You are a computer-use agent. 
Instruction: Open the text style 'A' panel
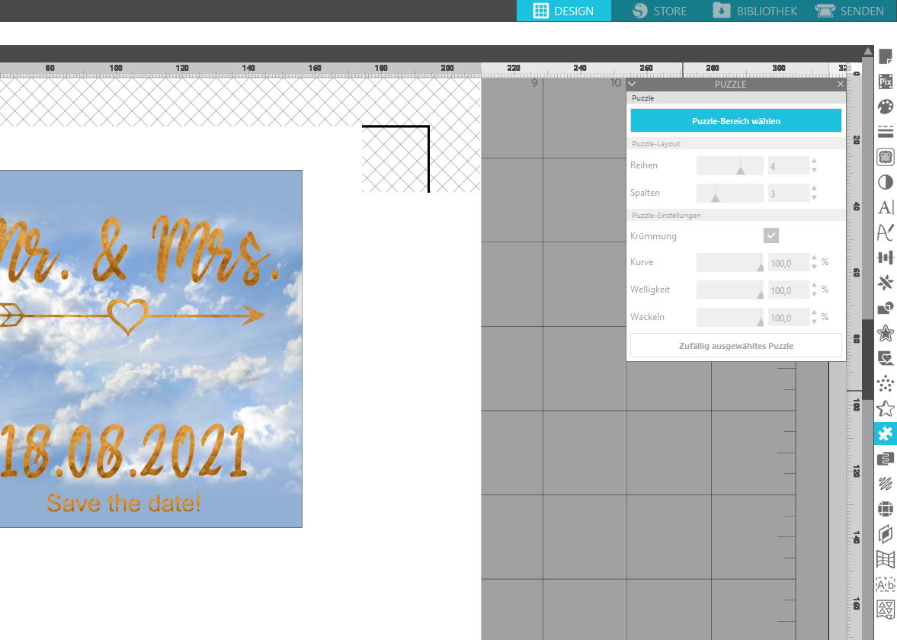coord(885,207)
